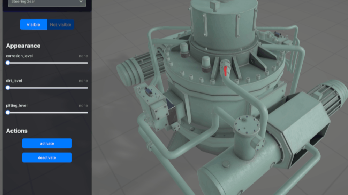Click the pitting_level slider handle
Screen dimensions: 348x195
(8, 113)
